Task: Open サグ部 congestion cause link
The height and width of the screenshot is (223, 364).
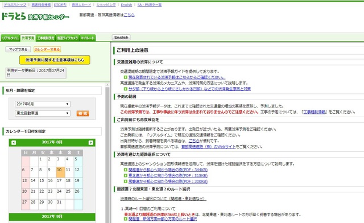Action: point(189,89)
